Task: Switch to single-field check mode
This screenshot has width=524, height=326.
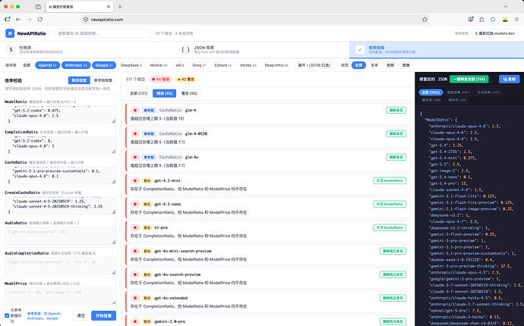Action: click(x=103, y=80)
